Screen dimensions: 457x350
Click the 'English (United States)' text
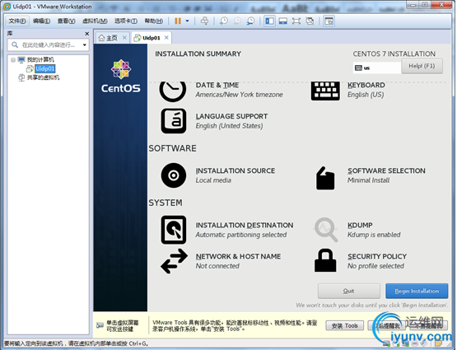229,126
